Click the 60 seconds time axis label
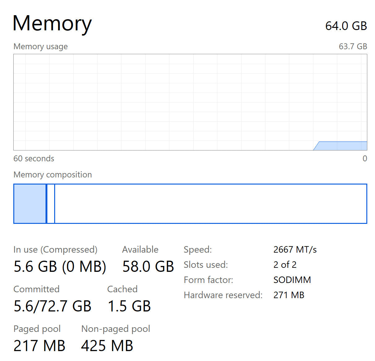375x361 pixels. coord(34,159)
